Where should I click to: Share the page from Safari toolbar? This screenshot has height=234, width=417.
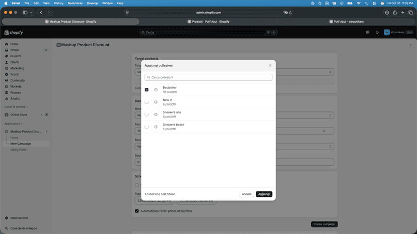pos(395,13)
